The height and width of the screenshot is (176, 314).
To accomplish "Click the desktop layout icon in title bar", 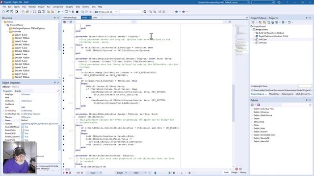I will [x=279, y=2].
